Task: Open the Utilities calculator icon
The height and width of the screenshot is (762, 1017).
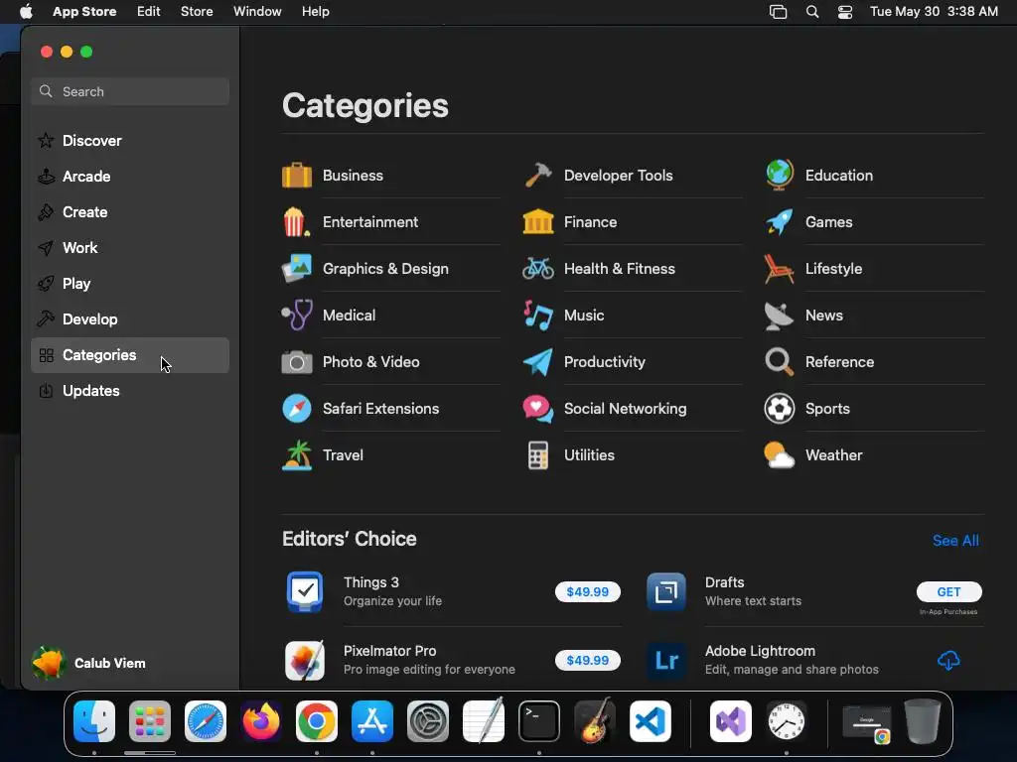Action: pos(538,454)
